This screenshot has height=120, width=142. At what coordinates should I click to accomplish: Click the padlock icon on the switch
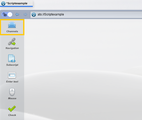5,14
